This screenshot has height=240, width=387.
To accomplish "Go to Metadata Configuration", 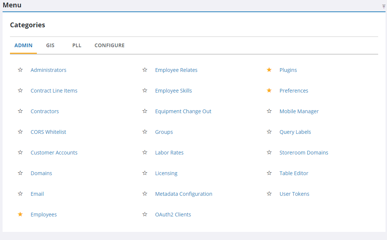I will (184, 194).
